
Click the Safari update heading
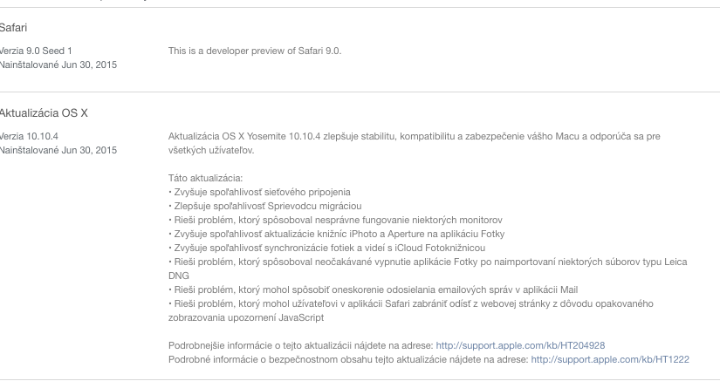(13, 29)
